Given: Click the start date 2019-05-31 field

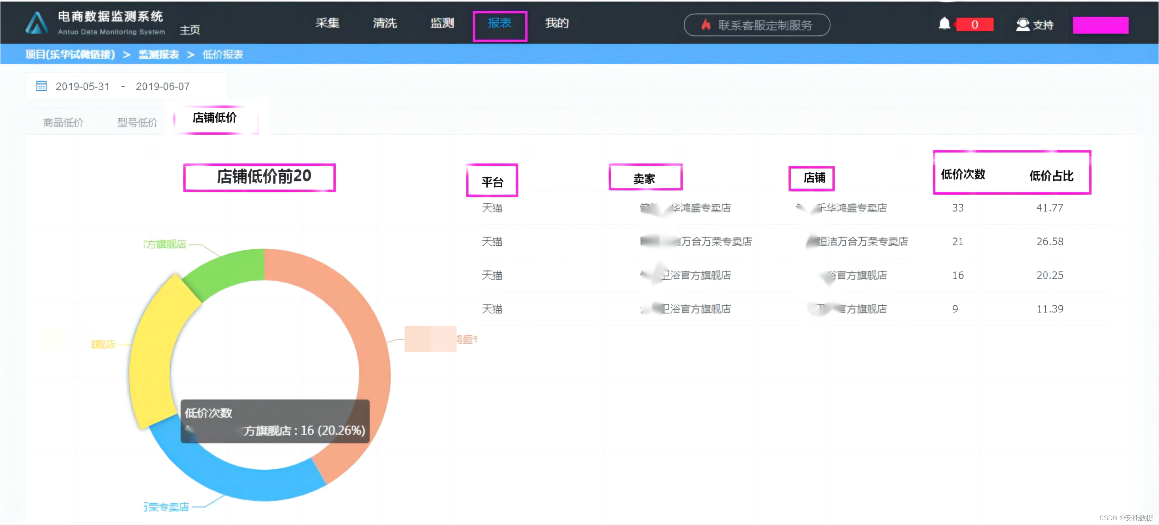Looking at the screenshot, I should [82, 86].
